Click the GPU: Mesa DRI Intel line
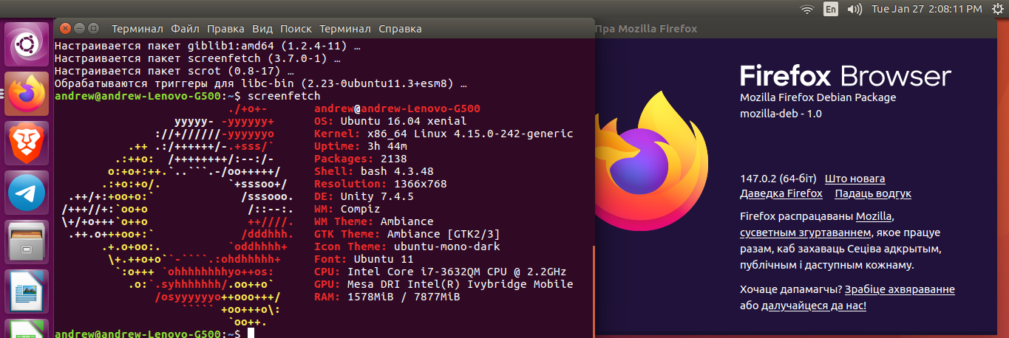The image size is (1009, 338). coord(444,284)
